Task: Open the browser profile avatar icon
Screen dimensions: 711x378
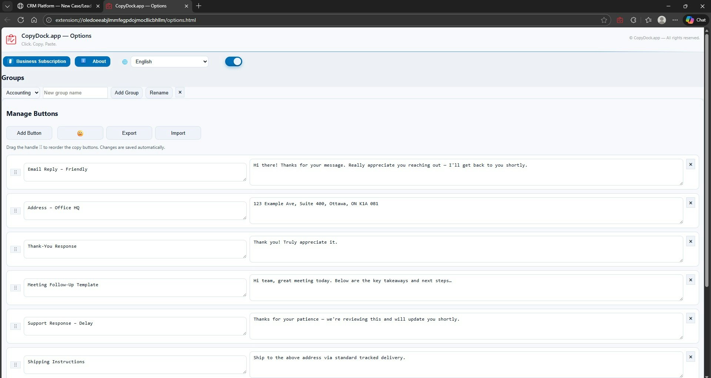Action: (662, 20)
